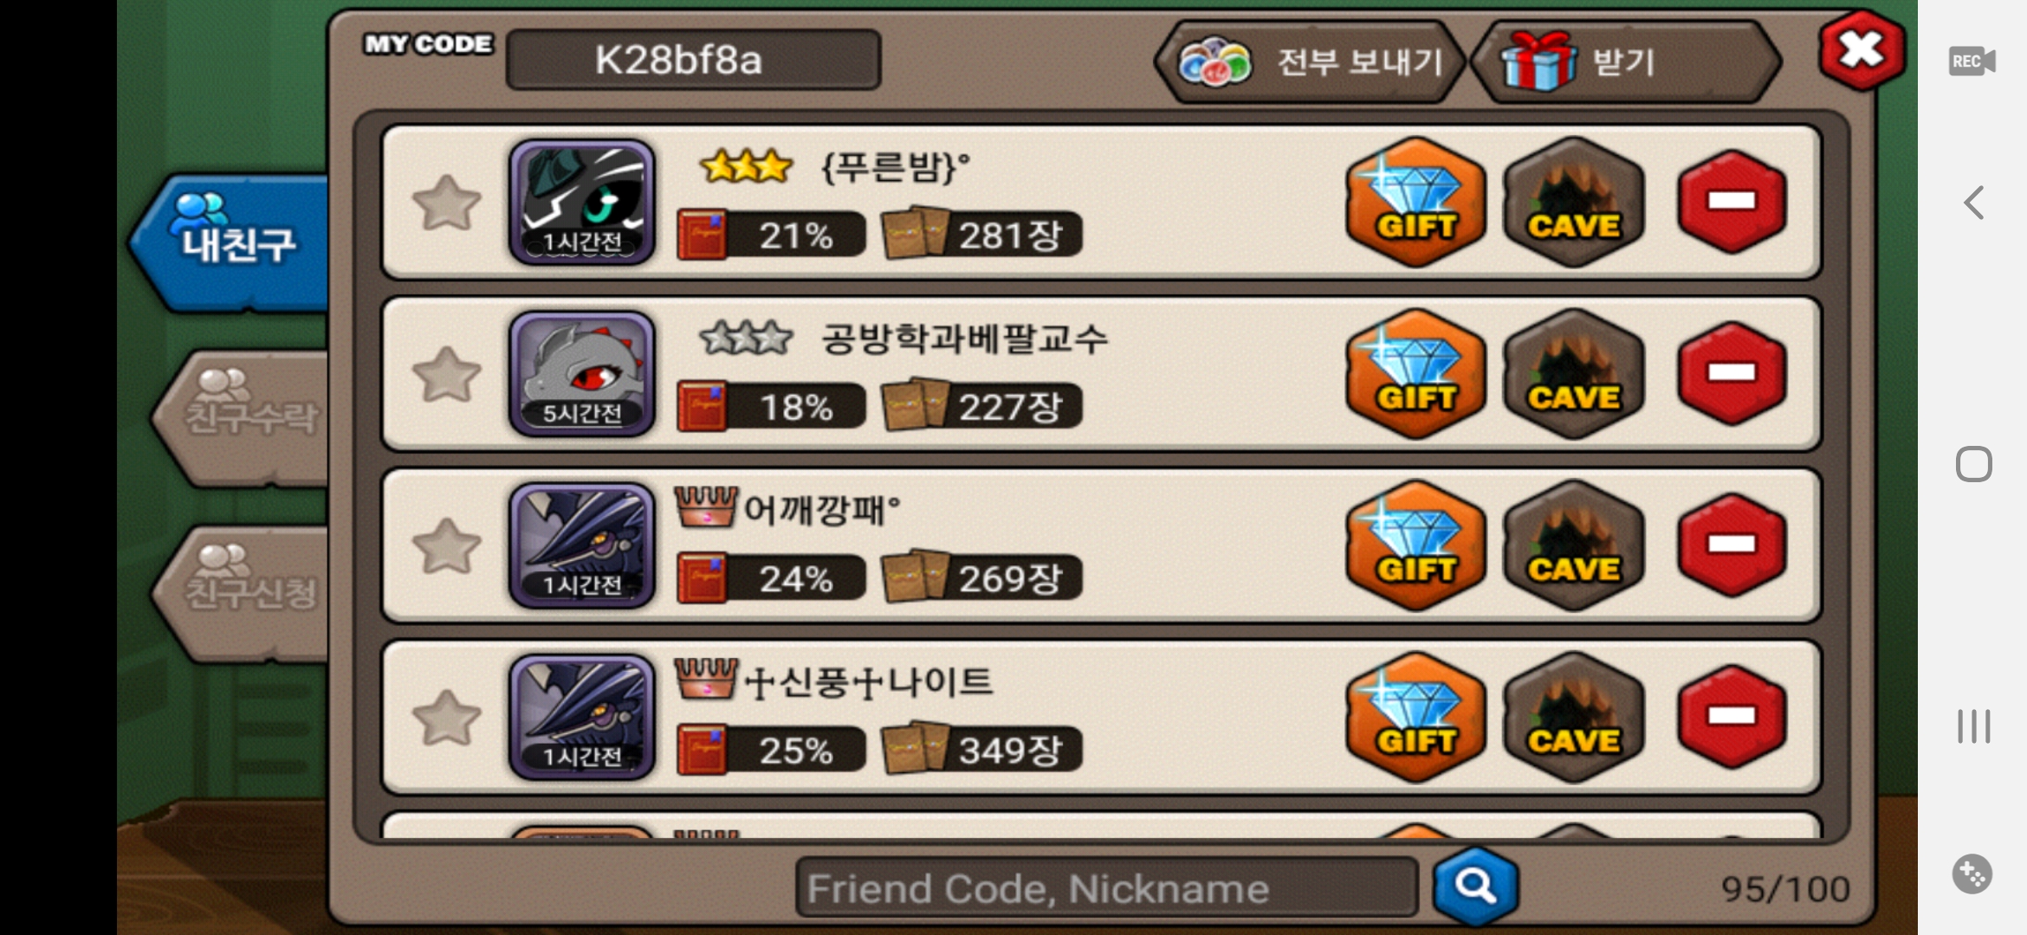Delete friend 공방학과베팔교수 with minus button
The width and height of the screenshot is (2027, 935).
tap(1732, 373)
